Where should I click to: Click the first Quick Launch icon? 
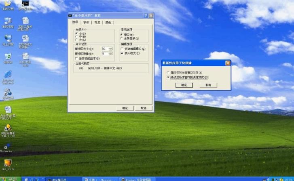[x=26, y=179]
